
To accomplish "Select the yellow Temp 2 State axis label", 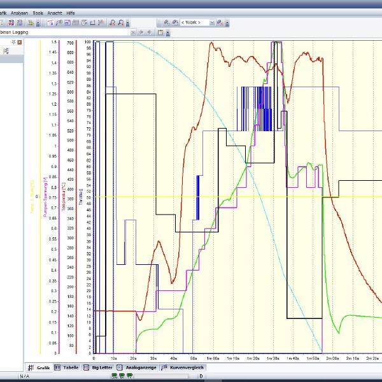I will 32,197.
